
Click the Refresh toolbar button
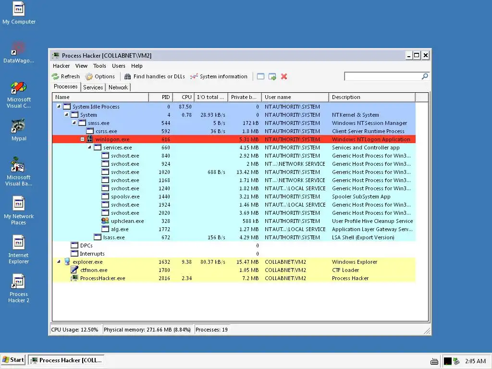[65, 76]
